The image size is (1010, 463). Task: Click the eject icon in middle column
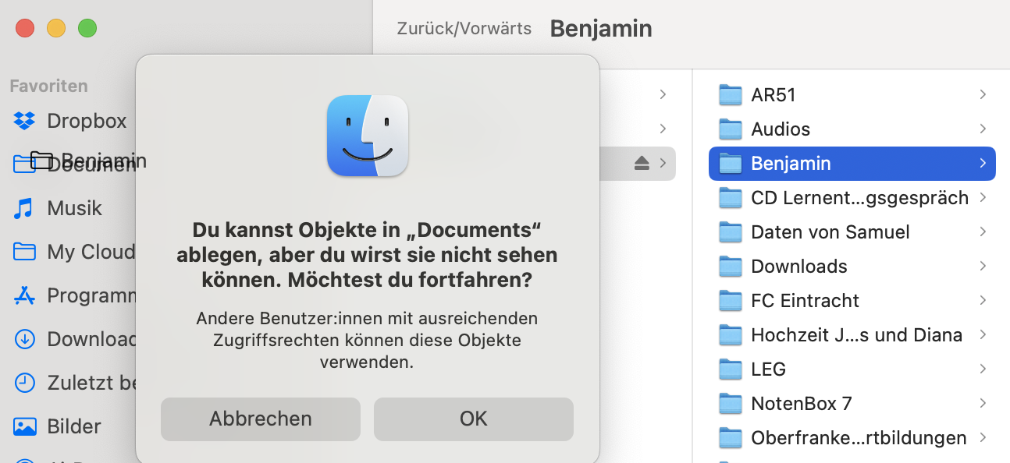click(x=642, y=163)
